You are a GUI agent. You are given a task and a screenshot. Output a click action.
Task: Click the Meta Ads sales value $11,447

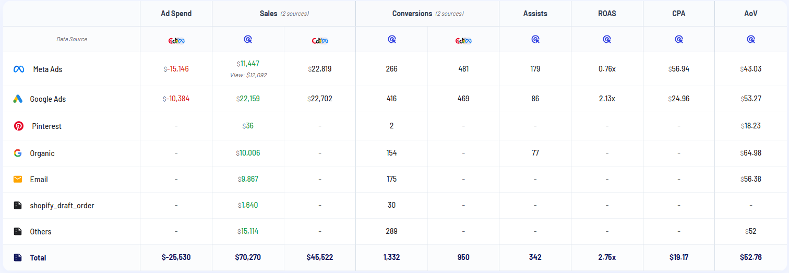(248, 64)
